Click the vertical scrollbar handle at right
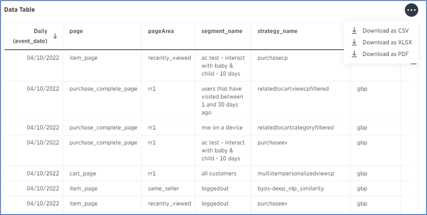This screenshot has width=427, height=215. 413,63
